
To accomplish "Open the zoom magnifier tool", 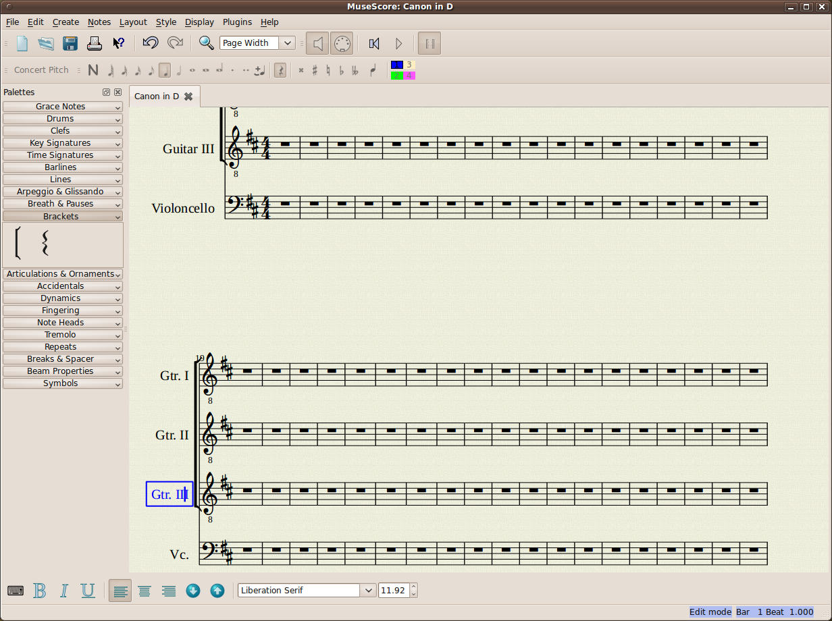I will click(x=207, y=43).
